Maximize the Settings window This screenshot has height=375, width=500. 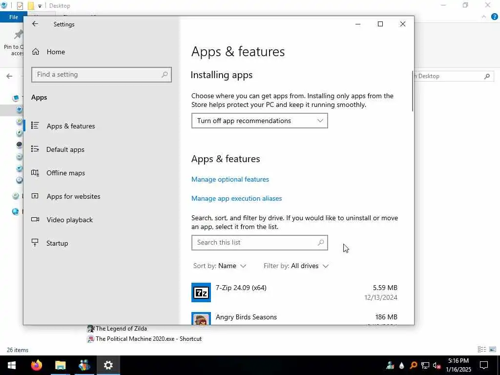pyautogui.click(x=380, y=24)
